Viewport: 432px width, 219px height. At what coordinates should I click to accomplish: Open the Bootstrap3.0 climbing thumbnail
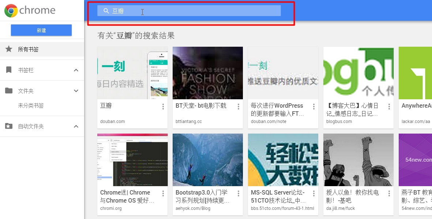click(x=208, y=160)
